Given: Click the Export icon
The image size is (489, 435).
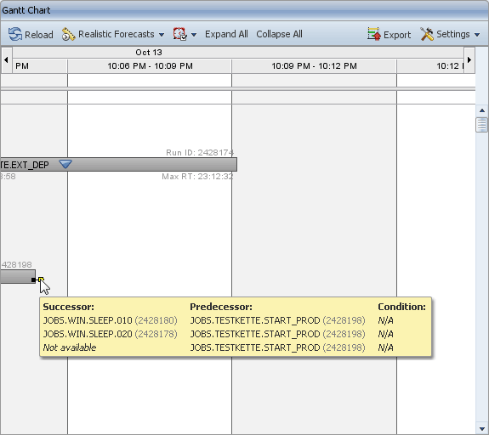Looking at the screenshot, I should (x=373, y=34).
